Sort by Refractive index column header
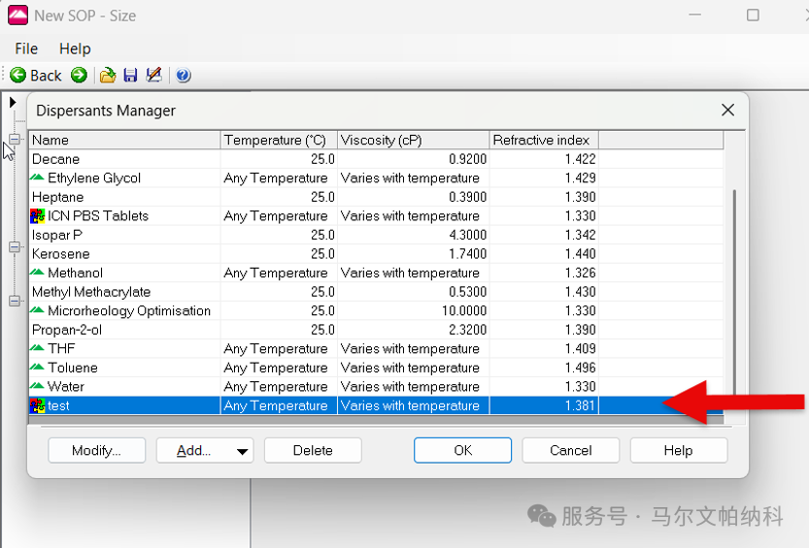The image size is (809, 548). (544, 140)
